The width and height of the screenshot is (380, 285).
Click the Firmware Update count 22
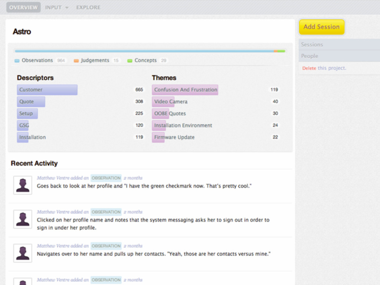point(275,137)
